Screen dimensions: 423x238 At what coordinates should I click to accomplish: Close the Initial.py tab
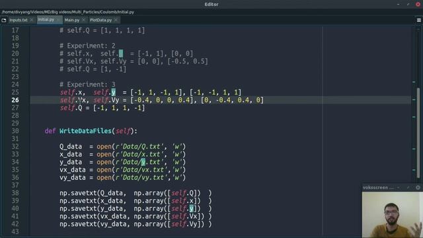(58, 20)
